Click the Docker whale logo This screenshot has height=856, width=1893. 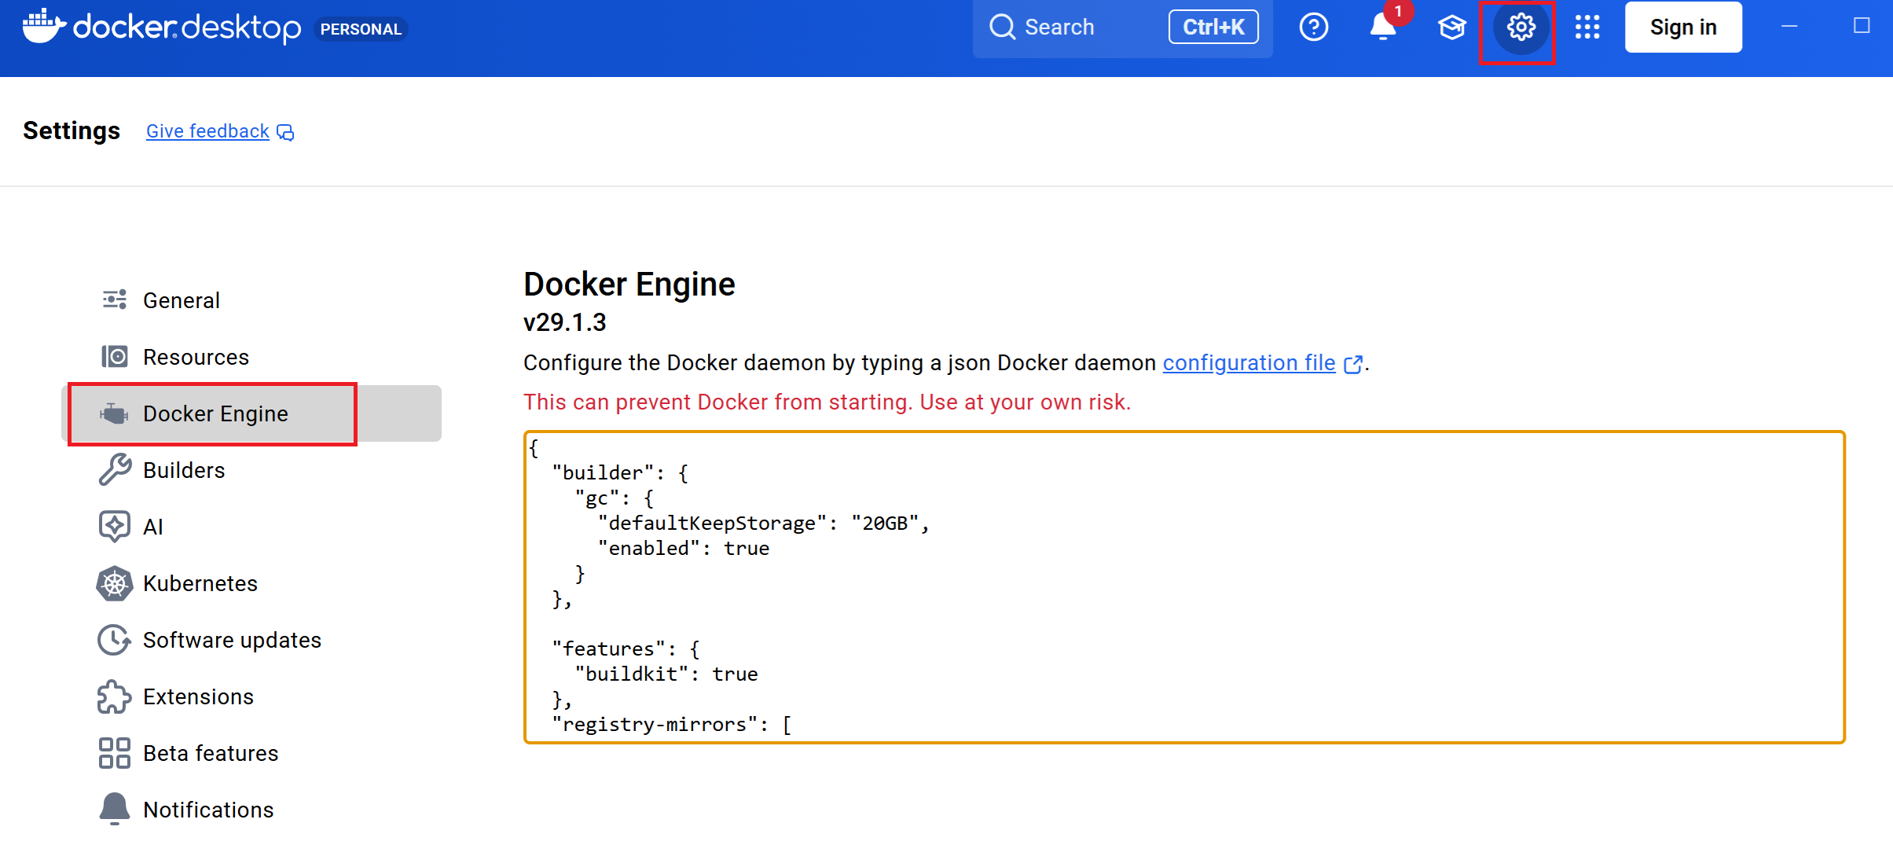pos(43,28)
